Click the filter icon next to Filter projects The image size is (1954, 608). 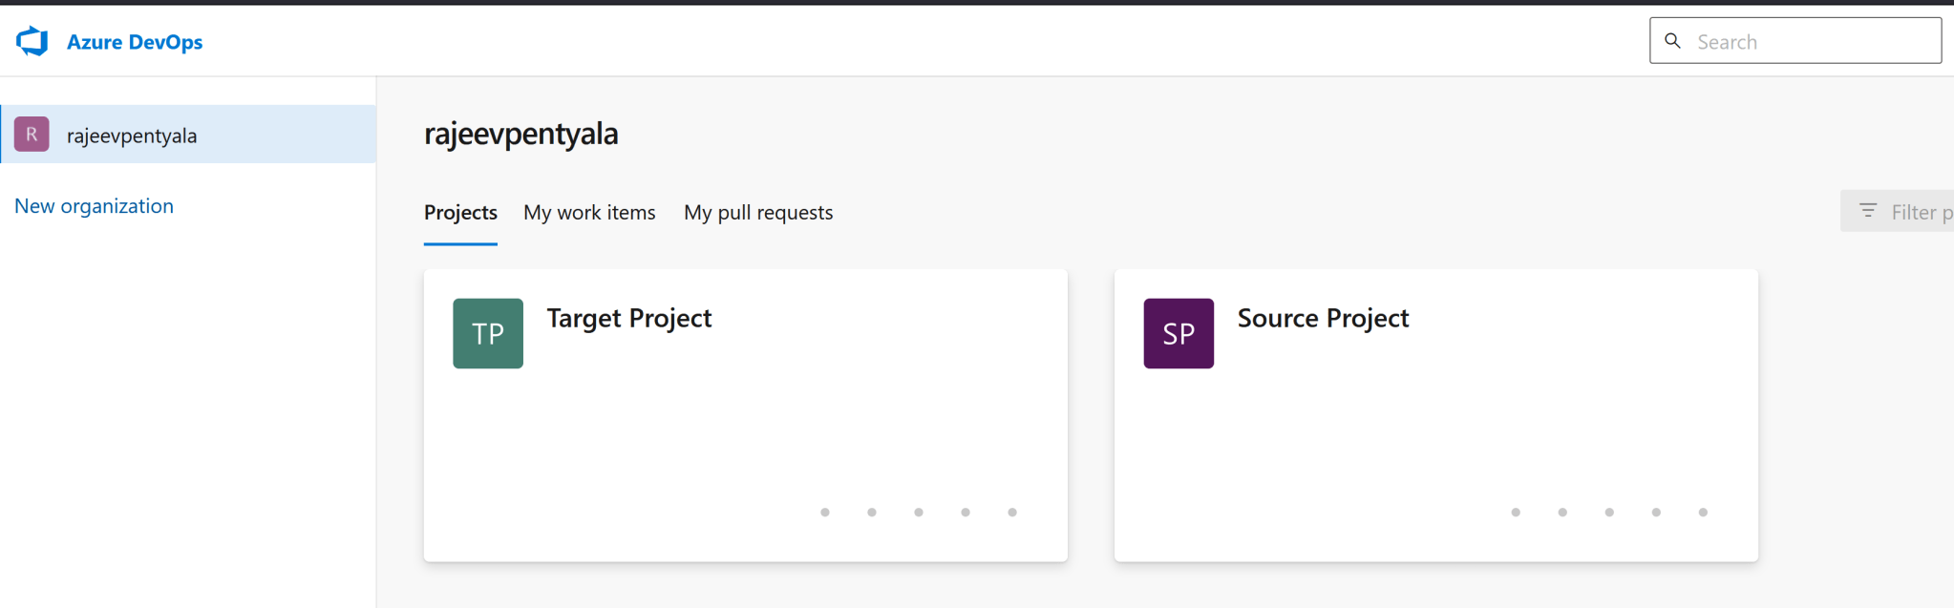click(x=1868, y=211)
